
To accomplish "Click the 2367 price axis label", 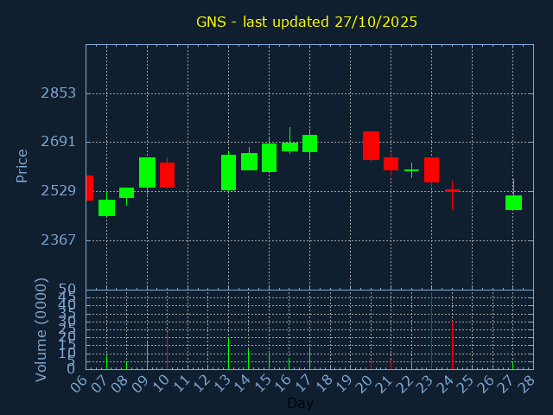I will 59,239.
